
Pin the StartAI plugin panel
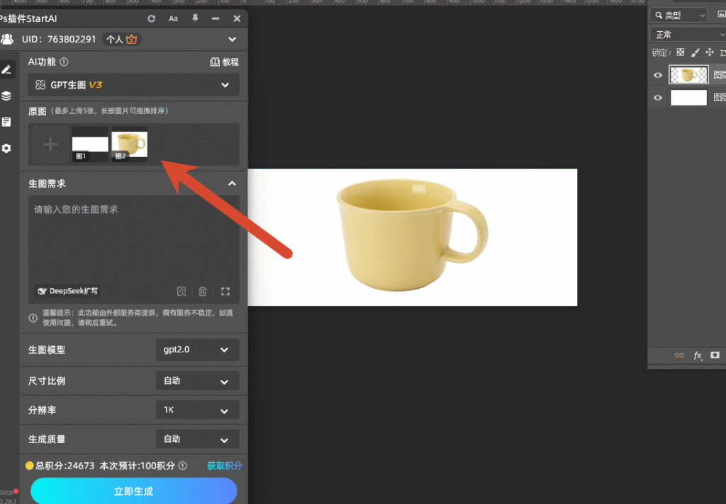pos(195,18)
